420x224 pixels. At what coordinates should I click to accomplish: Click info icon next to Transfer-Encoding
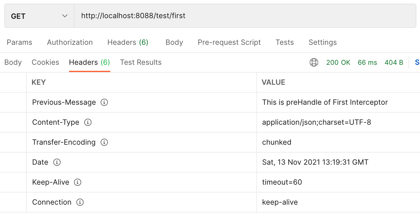pos(104,142)
